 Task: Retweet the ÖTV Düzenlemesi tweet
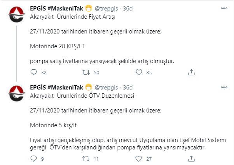pyautogui.click(x=87, y=158)
